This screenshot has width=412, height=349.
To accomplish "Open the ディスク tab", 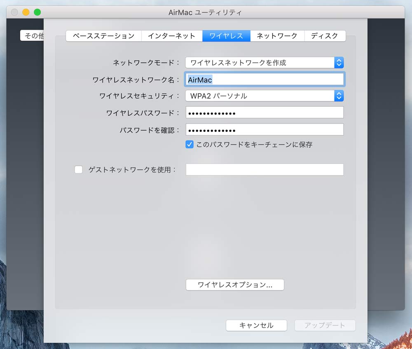I will 325,36.
